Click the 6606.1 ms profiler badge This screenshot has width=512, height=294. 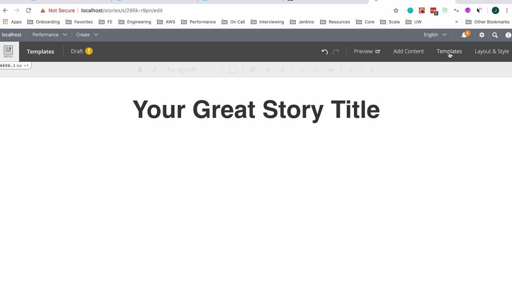(15, 65)
